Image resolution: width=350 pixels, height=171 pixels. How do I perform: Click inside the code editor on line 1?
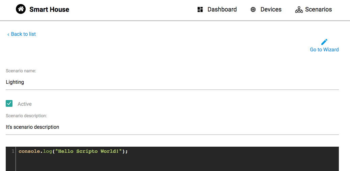click(x=177, y=151)
